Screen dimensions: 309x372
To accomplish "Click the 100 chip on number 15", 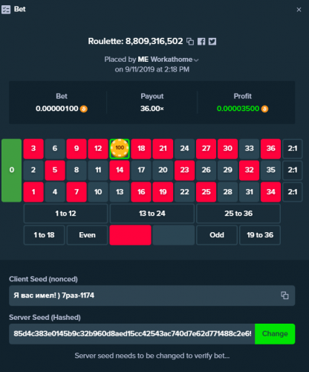I will [120, 148].
